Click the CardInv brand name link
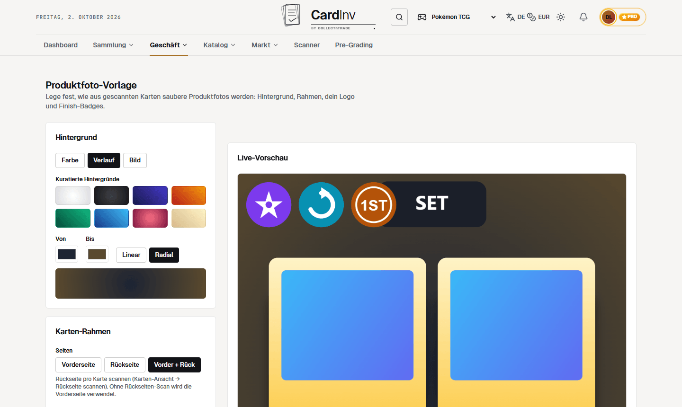The image size is (682, 407). [x=333, y=15]
